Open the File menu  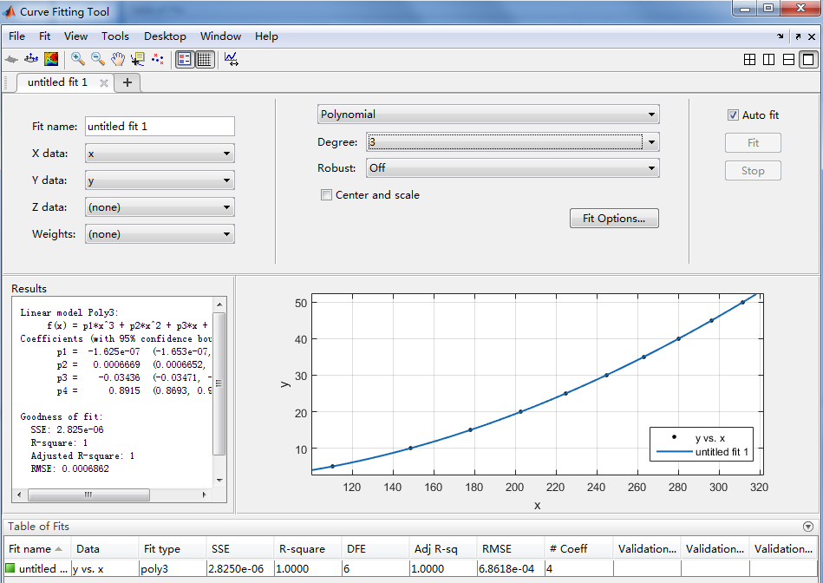click(x=16, y=36)
